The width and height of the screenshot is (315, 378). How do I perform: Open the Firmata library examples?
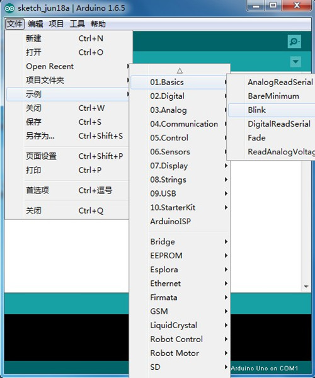pyautogui.click(x=180, y=297)
